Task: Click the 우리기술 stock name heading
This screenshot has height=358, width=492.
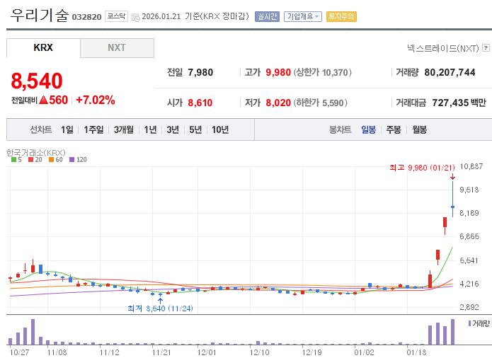Action: [x=39, y=16]
